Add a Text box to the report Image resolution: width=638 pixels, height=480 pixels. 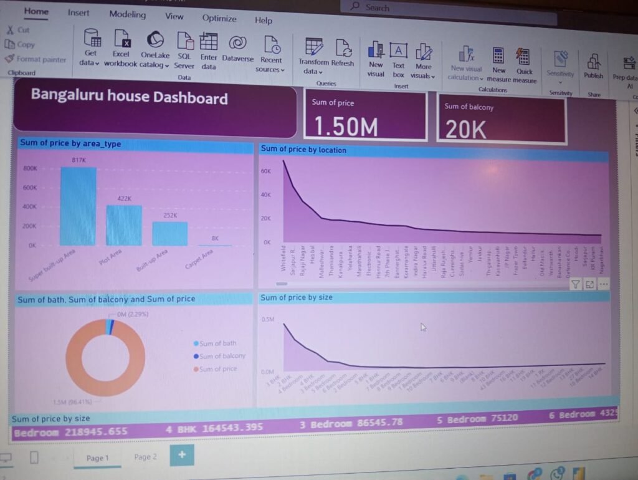click(x=398, y=51)
